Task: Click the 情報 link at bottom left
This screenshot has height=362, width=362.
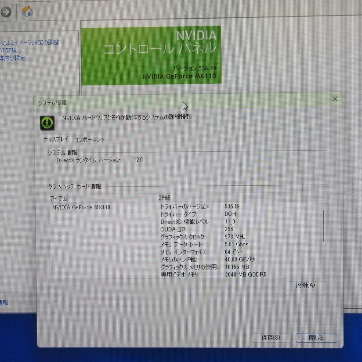Action: [x=4, y=302]
